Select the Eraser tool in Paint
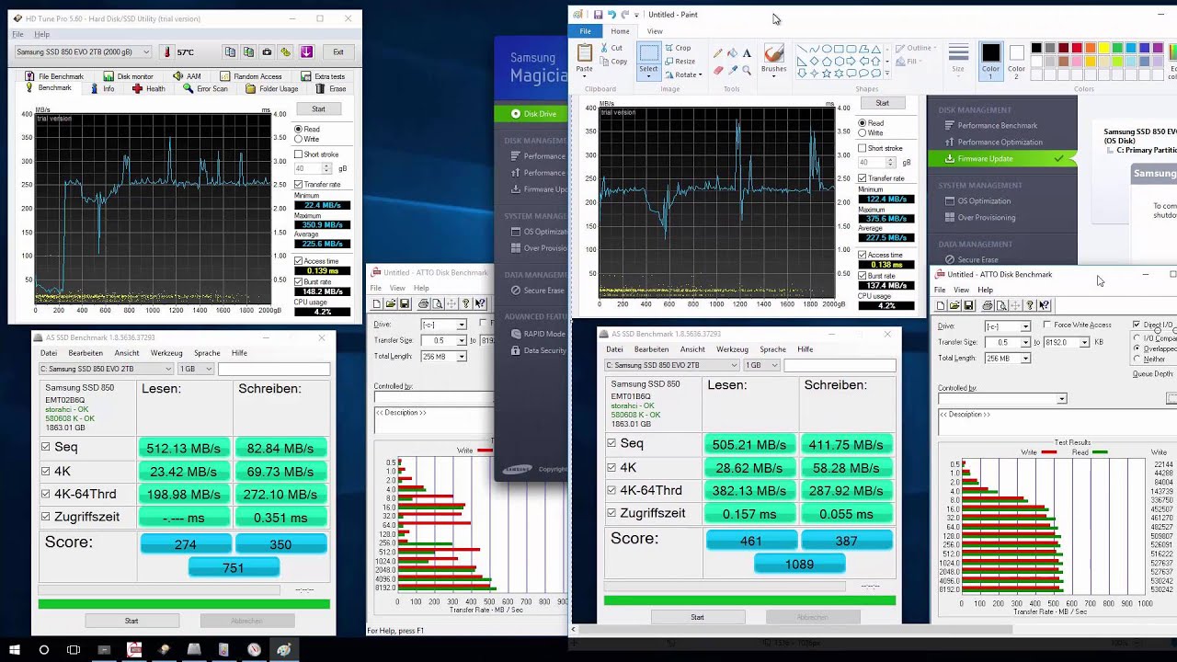Image resolution: width=1177 pixels, height=662 pixels. (x=718, y=70)
